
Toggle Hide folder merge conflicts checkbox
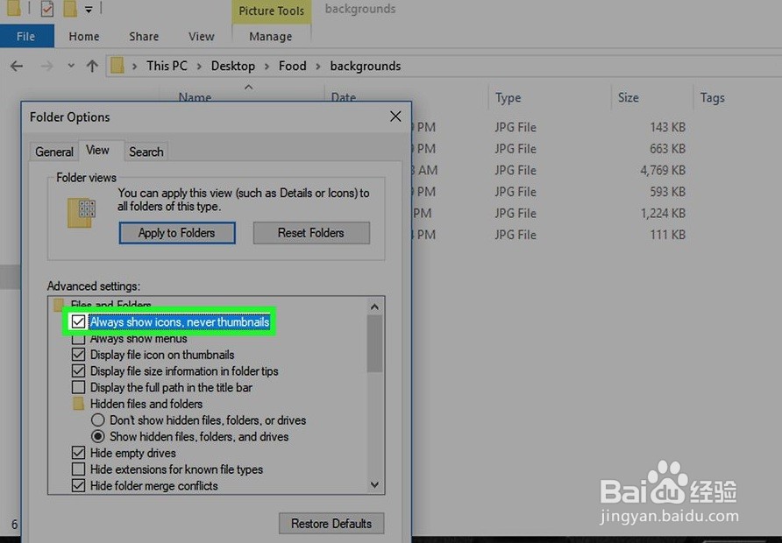coord(78,486)
